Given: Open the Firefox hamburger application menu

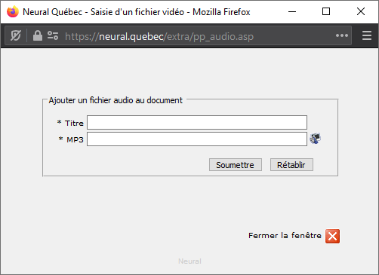Looking at the screenshot, I should click(367, 35).
